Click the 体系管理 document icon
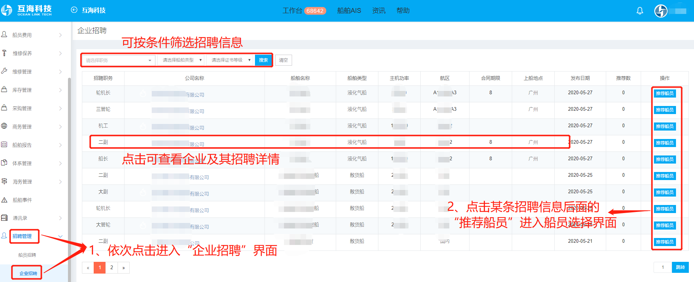The width and height of the screenshot is (694, 282). click(x=4, y=162)
